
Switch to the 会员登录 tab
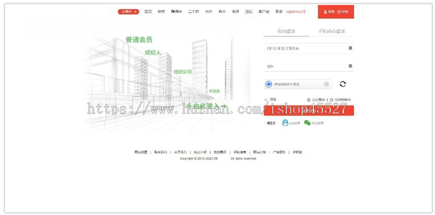point(286,31)
